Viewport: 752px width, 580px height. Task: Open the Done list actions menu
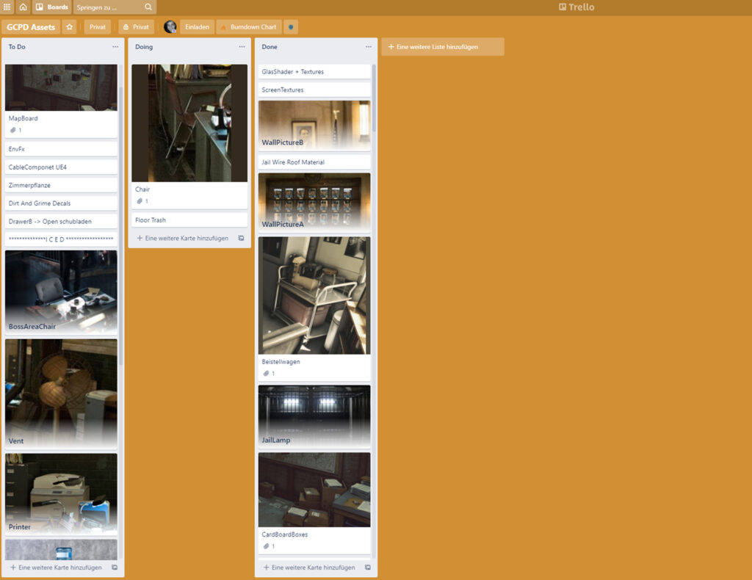coord(369,46)
